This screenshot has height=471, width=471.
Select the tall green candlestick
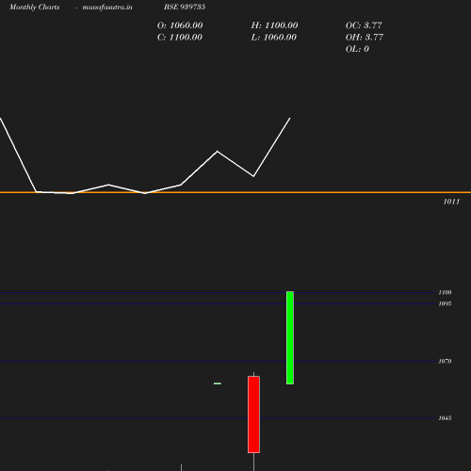[x=290, y=337]
